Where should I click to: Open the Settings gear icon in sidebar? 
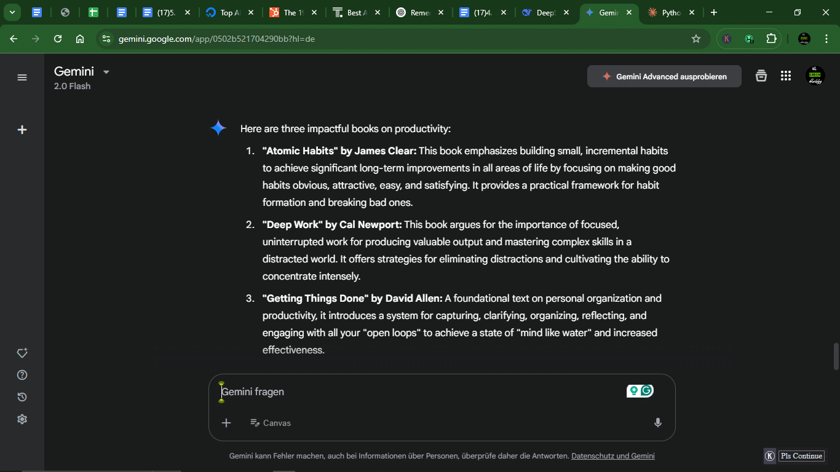point(22,419)
